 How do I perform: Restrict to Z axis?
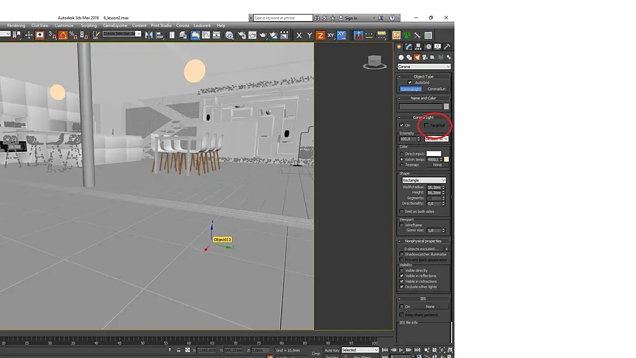click(x=320, y=35)
